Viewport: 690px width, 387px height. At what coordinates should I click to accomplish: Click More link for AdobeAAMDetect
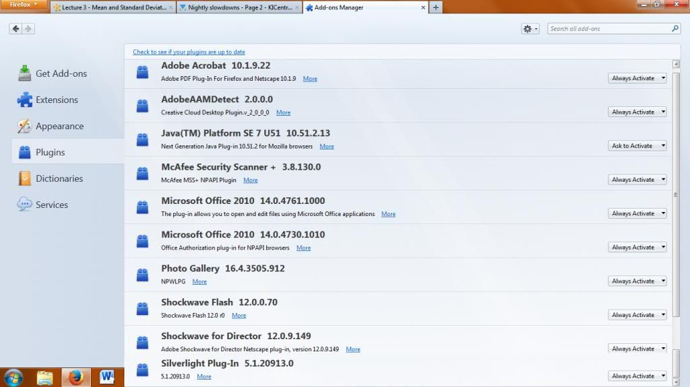tap(284, 112)
